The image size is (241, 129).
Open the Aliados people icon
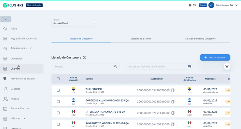click(x=5, y=99)
